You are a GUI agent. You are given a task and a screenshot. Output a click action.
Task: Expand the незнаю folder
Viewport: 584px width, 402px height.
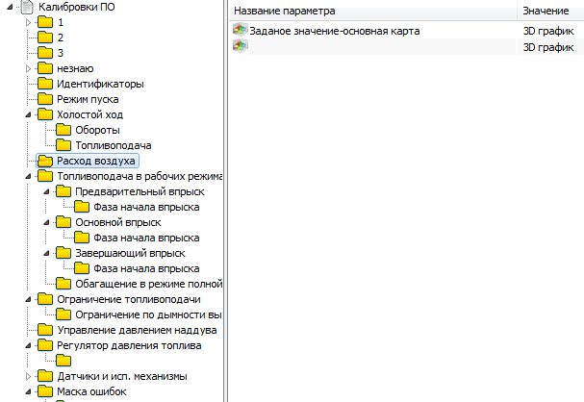[x=28, y=68]
